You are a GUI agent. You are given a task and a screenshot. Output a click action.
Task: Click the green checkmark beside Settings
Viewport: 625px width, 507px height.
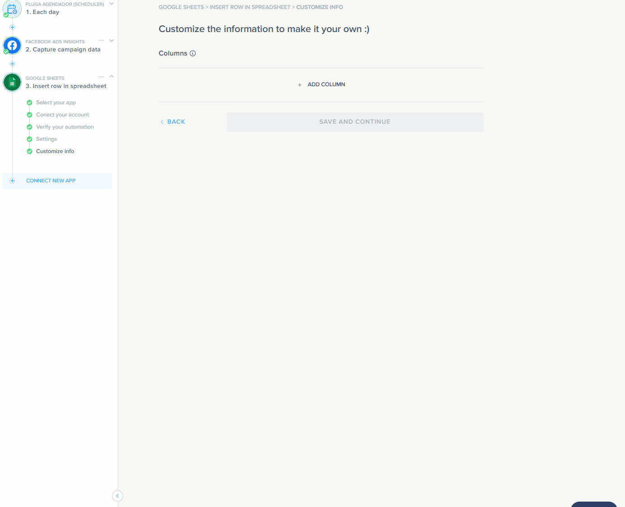pyautogui.click(x=29, y=139)
